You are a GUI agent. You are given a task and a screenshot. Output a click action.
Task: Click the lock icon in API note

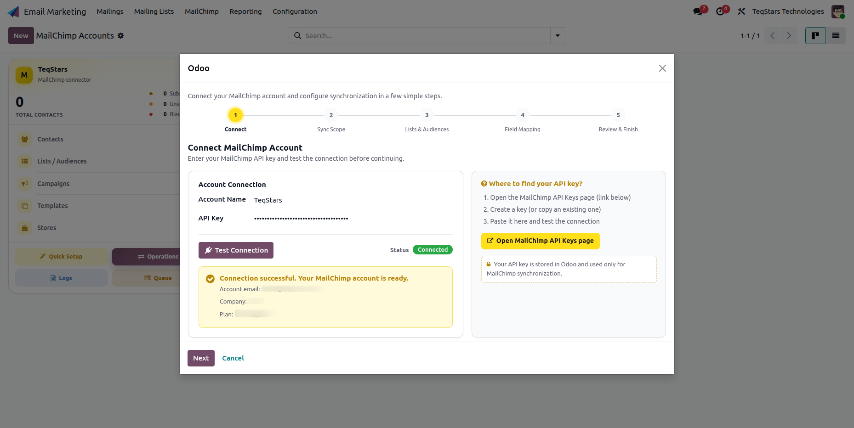coord(489,265)
